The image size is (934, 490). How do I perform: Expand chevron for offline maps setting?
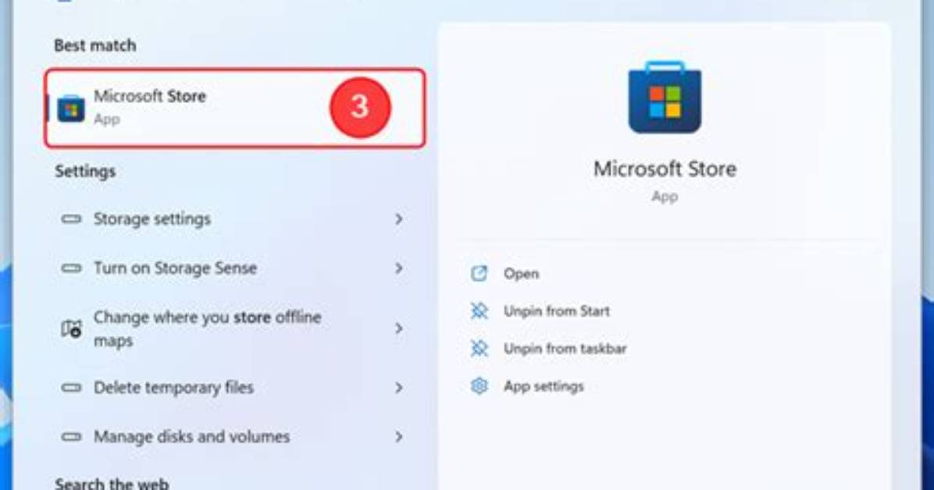coord(398,328)
